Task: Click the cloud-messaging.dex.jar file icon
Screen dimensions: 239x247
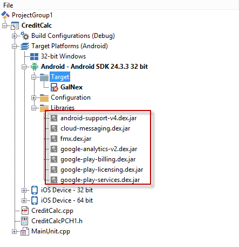Action: click(54, 128)
